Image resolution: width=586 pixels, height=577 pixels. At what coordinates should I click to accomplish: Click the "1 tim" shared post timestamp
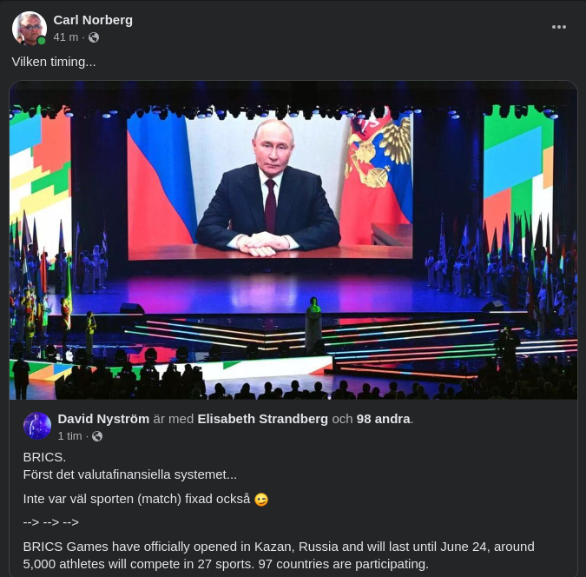[x=69, y=436]
